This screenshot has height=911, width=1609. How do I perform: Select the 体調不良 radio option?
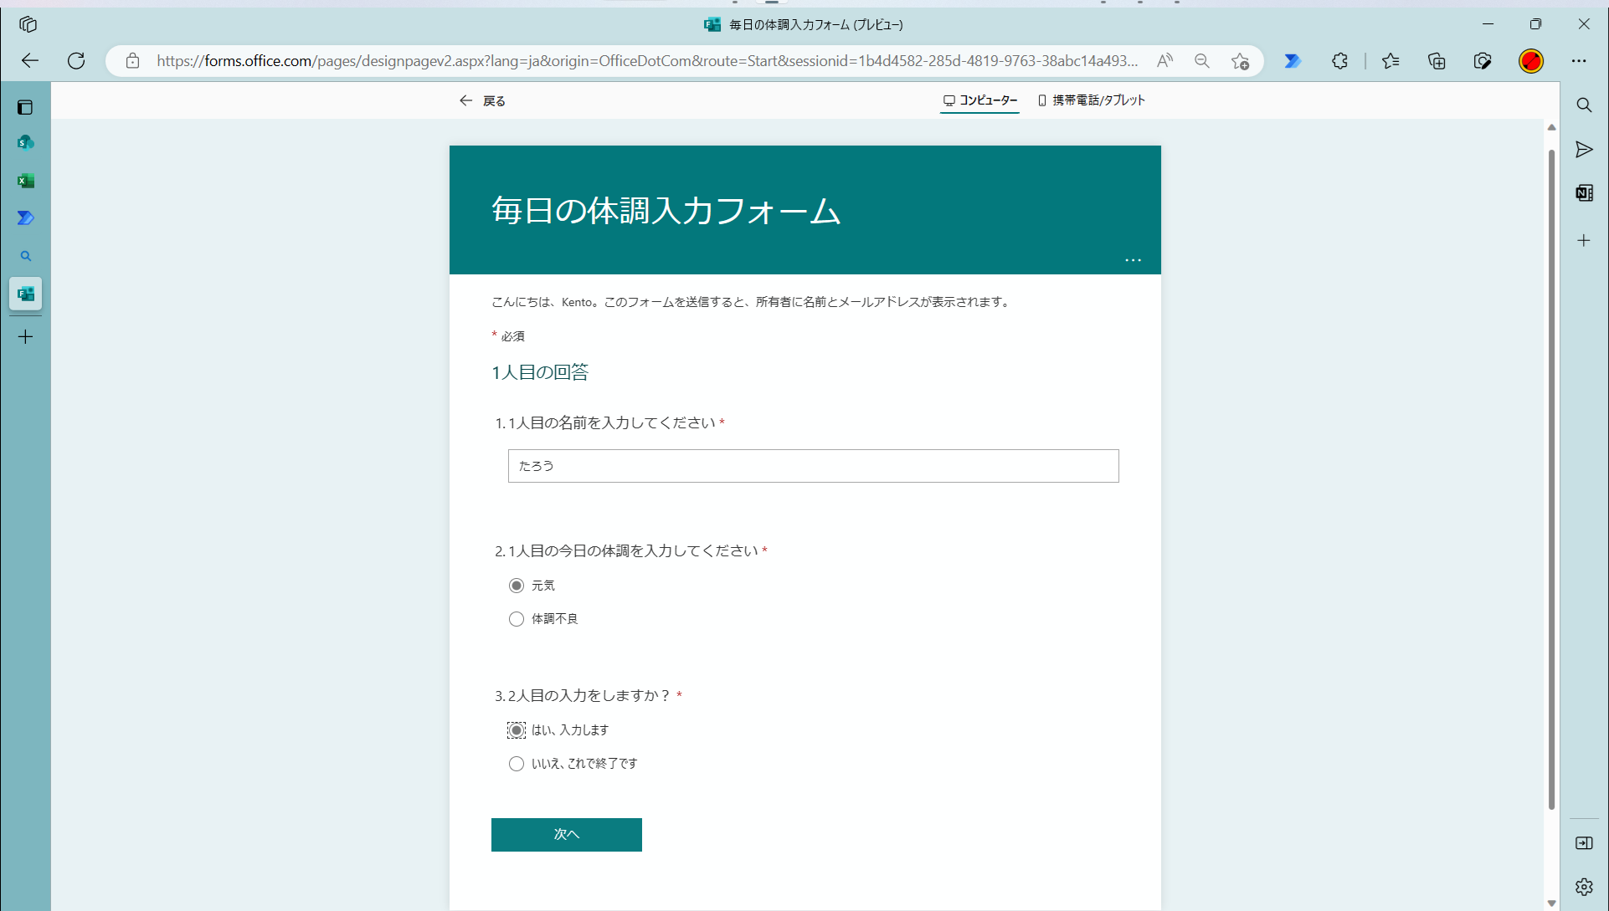tap(517, 618)
